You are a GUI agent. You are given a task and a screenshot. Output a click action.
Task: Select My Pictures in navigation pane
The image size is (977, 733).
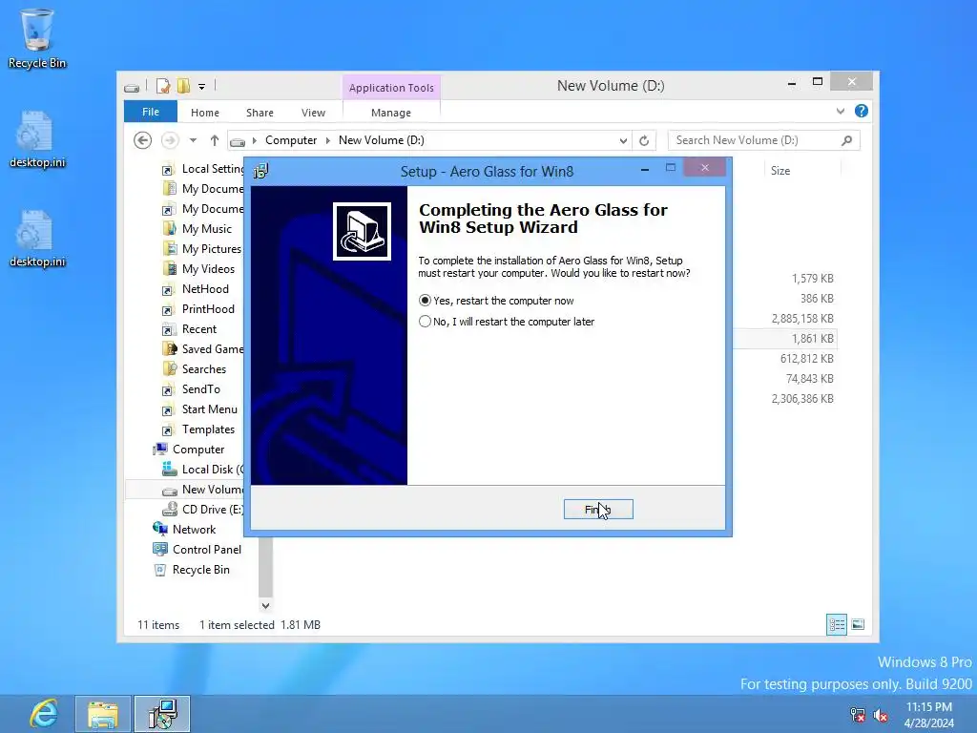pyautogui.click(x=202, y=249)
